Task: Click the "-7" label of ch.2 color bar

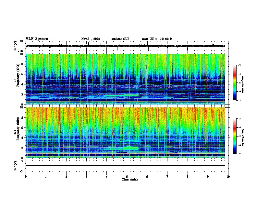Action: click(x=239, y=154)
